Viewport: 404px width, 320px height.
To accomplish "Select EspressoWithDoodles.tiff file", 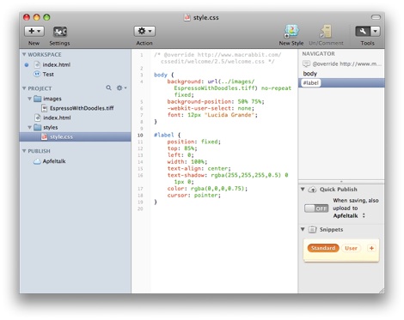I will tap(82, 108).
